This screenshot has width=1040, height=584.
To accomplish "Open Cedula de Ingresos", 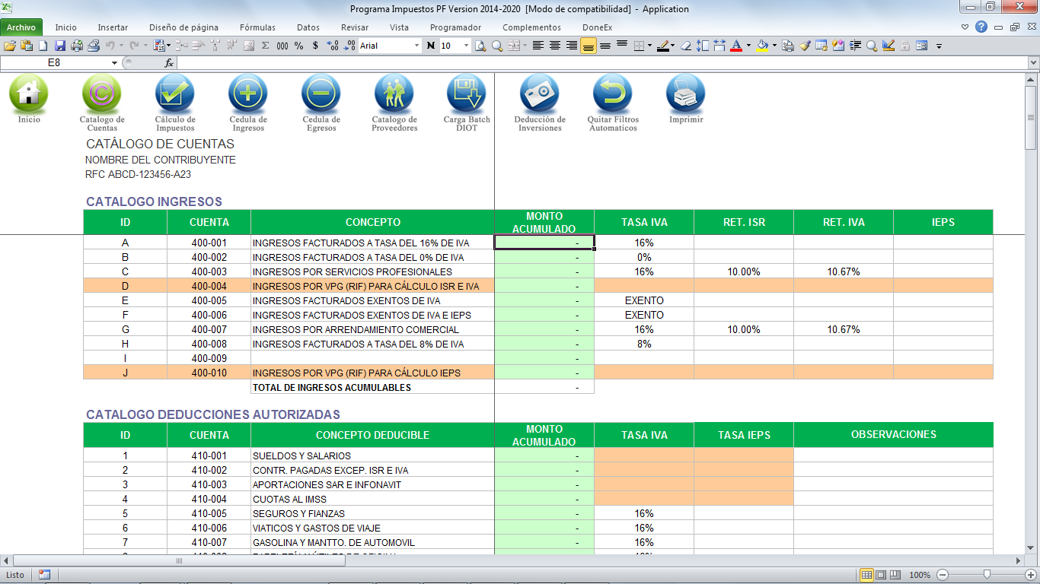I will 248,94.
